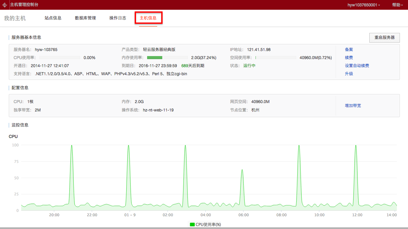Click the disk space usage bar

(x=276, y=58)
